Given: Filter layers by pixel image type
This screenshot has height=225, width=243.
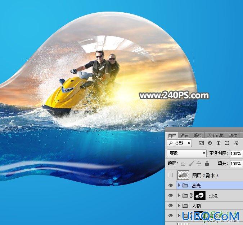Looking at the screenshot, I should click(x=201, y=143).
